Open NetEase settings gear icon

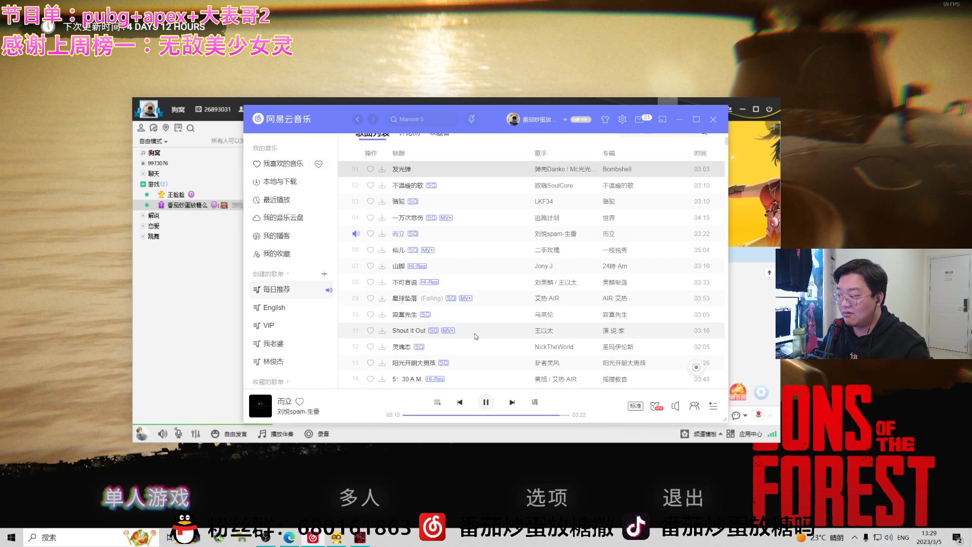(622, 119)
